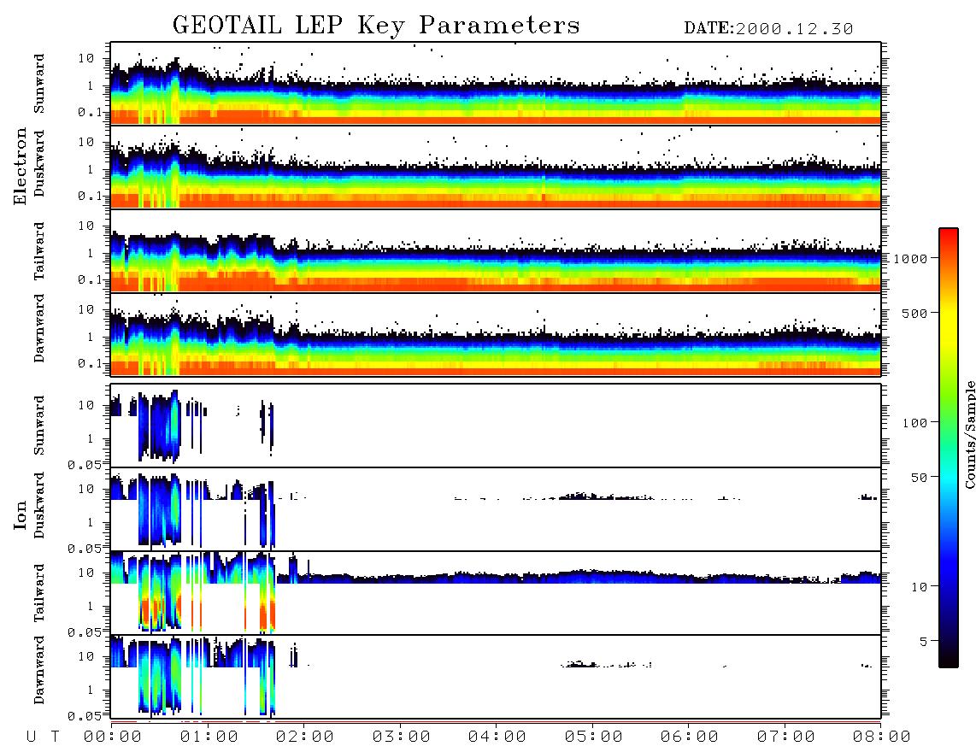Click the 04:00 time tick label
The image size is (976, 752).
[497, 737]
